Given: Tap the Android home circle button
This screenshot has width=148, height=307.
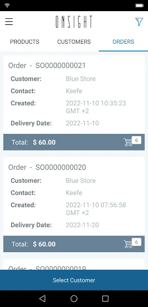Looking at the screenshot, I should point(74,299).
